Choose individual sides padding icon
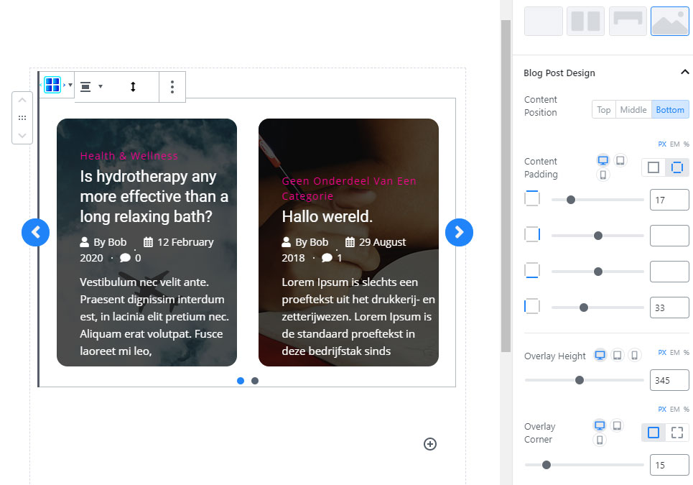 point(677,167)
